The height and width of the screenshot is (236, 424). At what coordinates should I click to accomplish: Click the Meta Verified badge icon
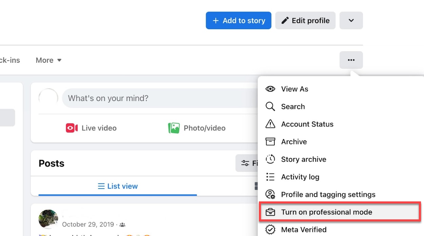270,230
